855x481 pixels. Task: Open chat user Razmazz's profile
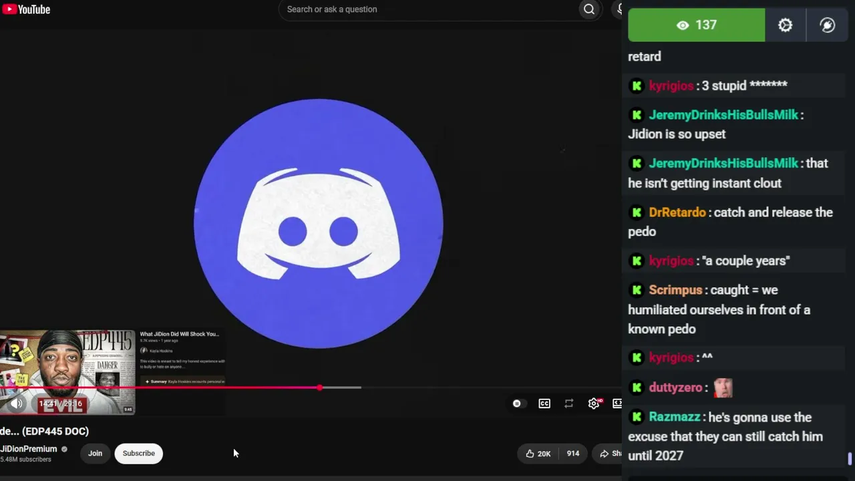[x=675, y=418]
